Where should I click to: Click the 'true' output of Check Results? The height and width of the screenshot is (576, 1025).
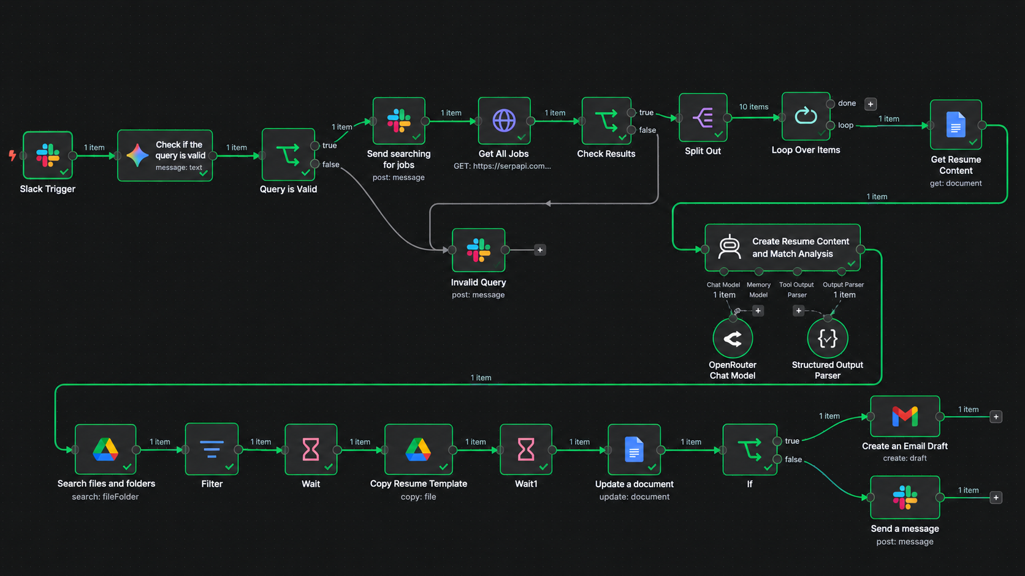point(631,113)
